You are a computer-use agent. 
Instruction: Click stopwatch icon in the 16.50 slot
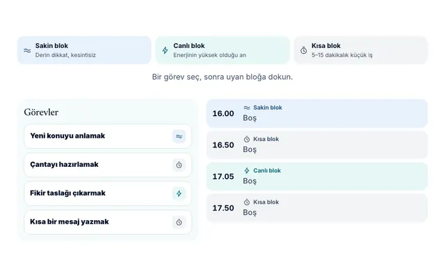(247, 139)
